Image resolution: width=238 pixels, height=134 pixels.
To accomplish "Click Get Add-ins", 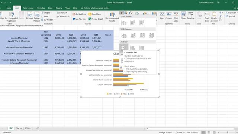I will point(79,14).
